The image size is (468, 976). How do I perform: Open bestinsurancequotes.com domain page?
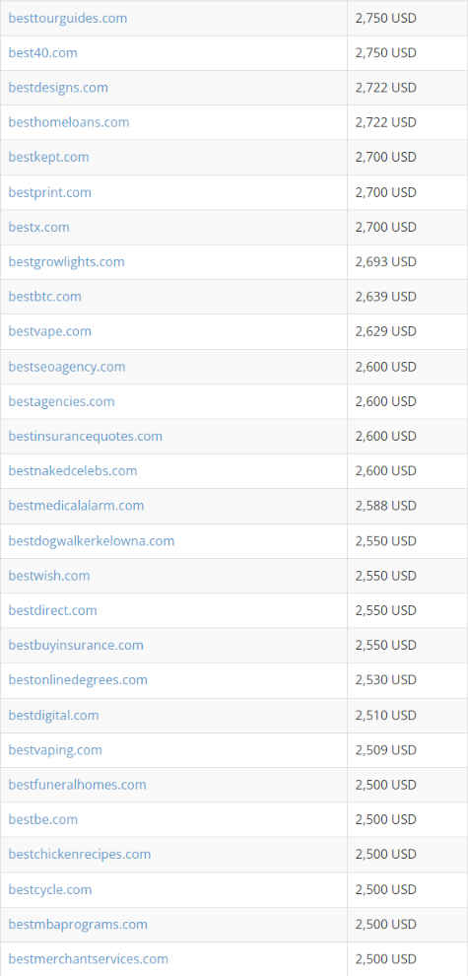[x=86, y=437]
